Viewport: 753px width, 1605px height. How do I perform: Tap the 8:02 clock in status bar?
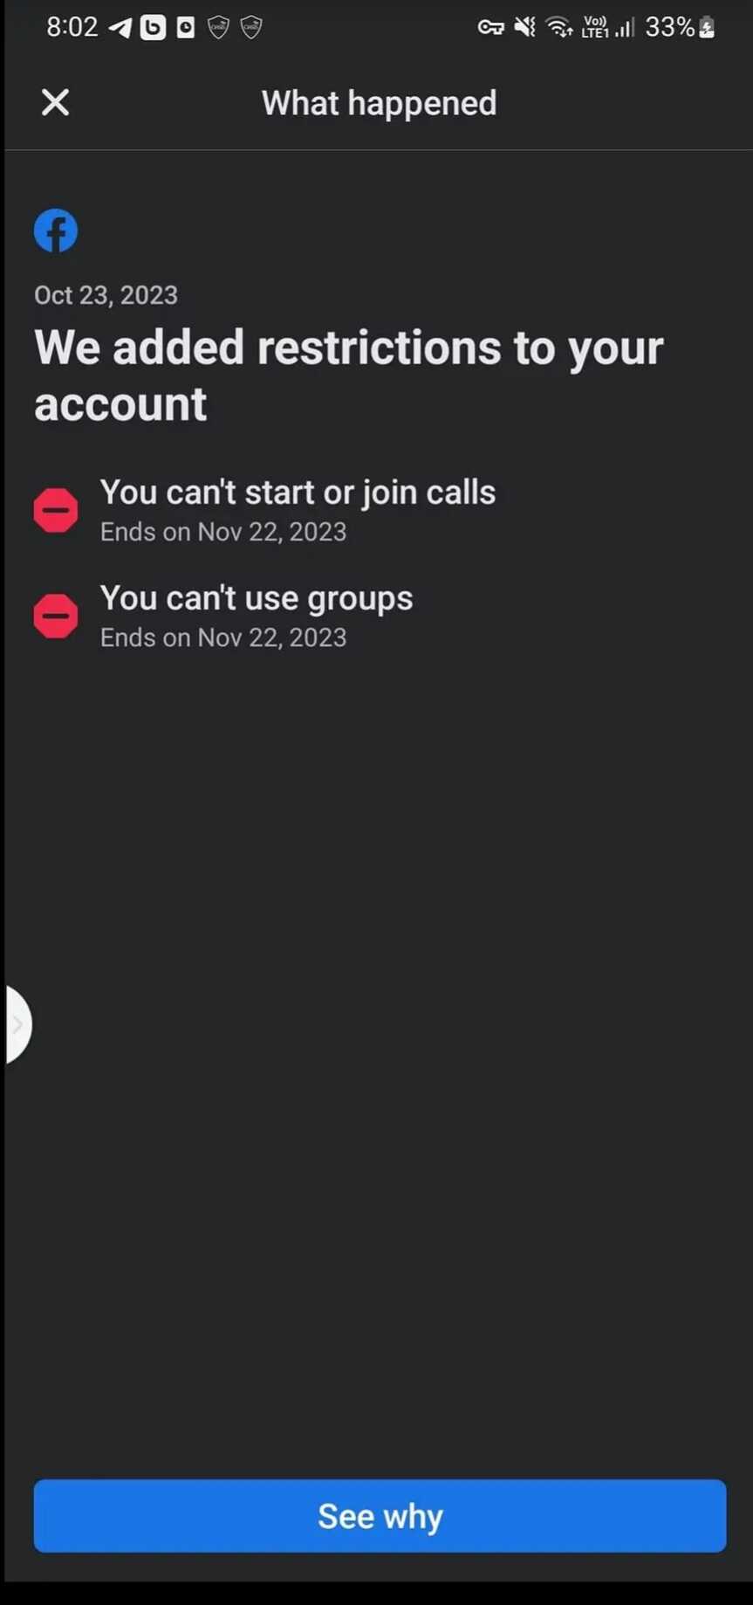tap(72, 27)
